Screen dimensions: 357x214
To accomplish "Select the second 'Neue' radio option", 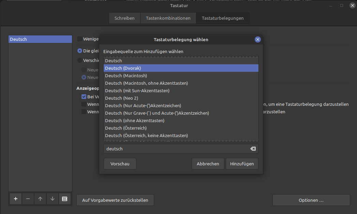I will 84,77.
